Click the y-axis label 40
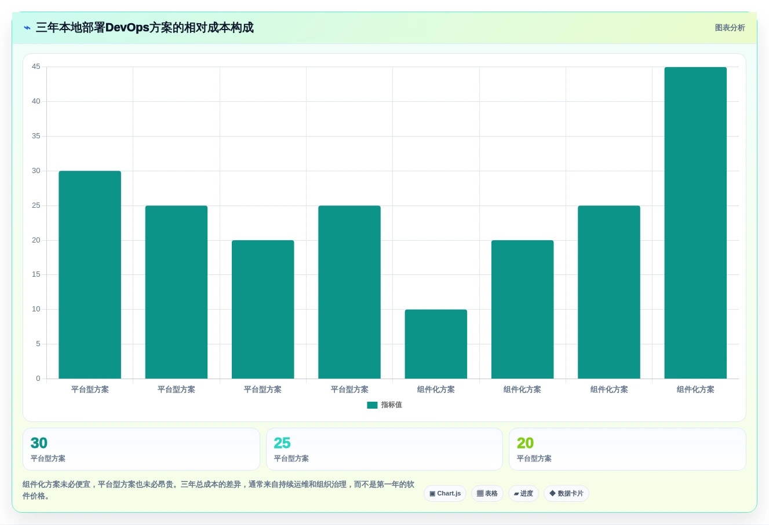The image size is (769, 525). click(36, 101)
